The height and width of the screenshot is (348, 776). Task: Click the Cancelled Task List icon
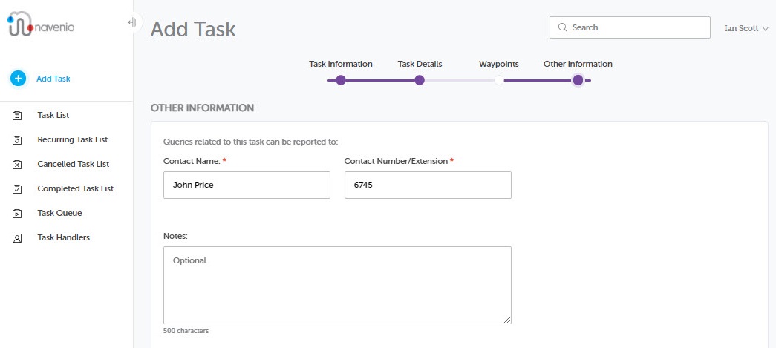click(17, 165)
